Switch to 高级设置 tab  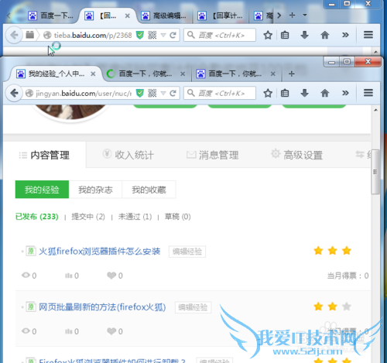point(296,155)
